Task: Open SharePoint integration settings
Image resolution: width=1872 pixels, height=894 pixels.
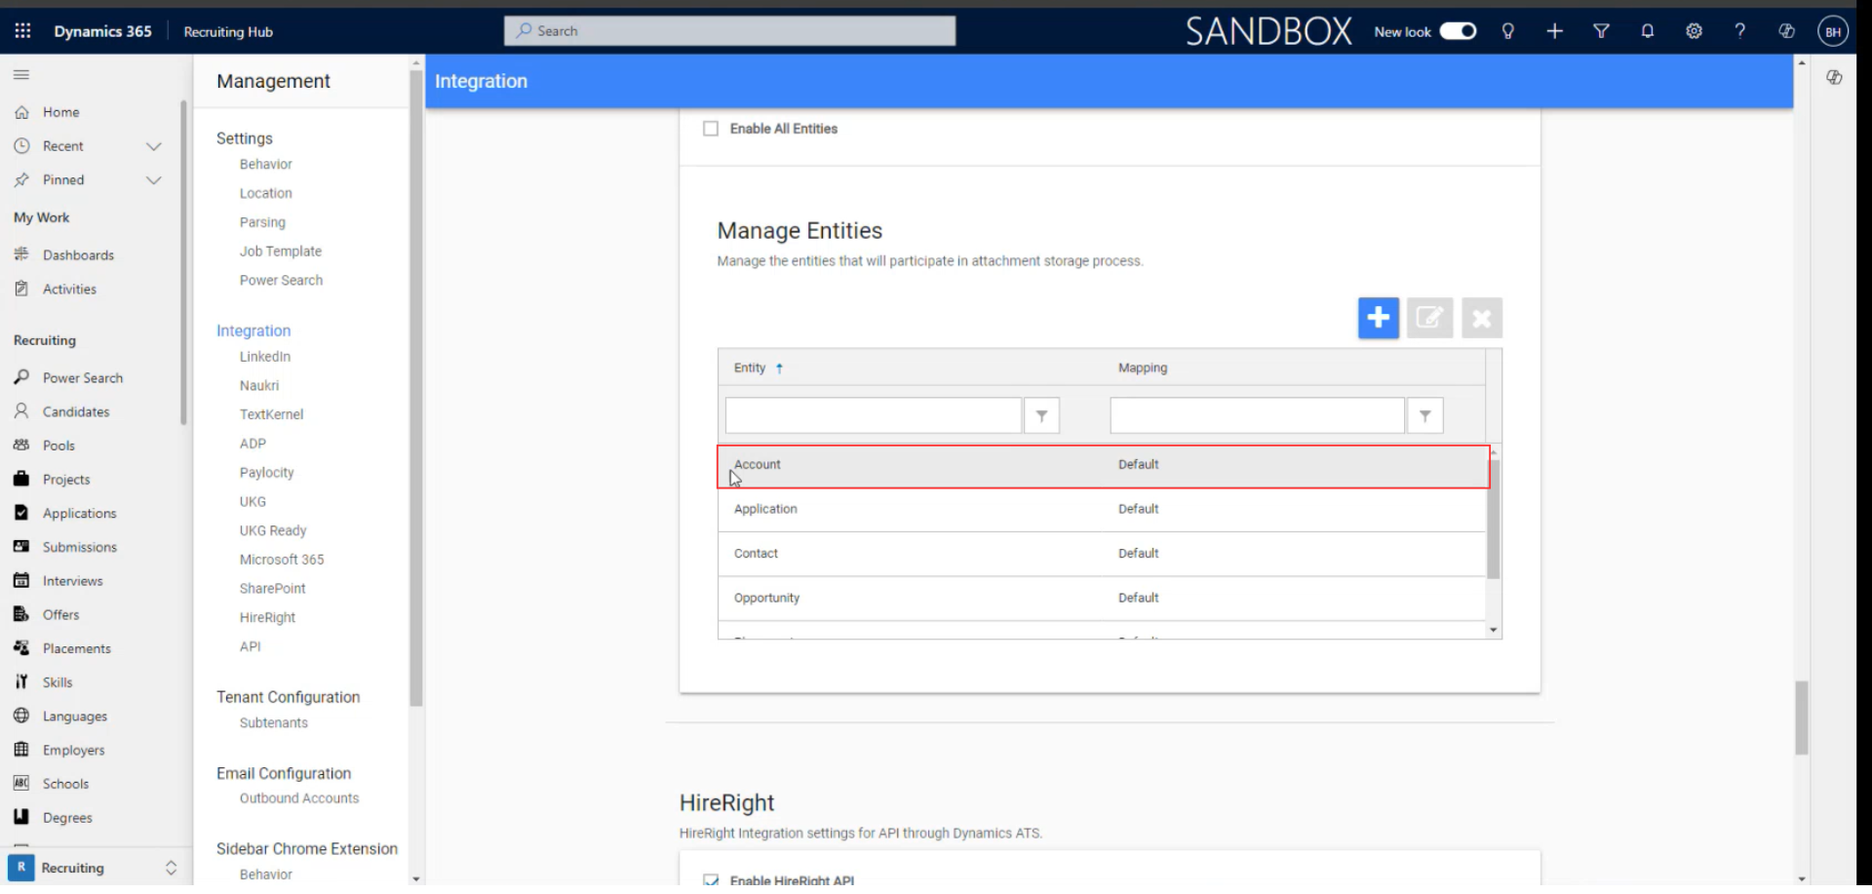Action: pyautogui.click(x=273, y=589)
